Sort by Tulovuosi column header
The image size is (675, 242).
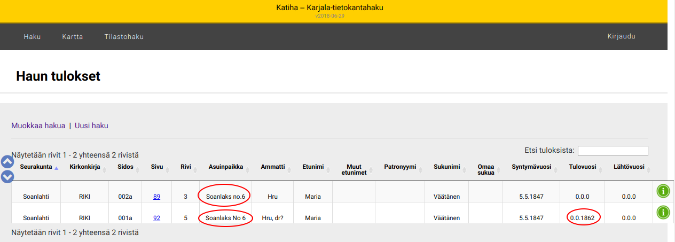[582, 167]
